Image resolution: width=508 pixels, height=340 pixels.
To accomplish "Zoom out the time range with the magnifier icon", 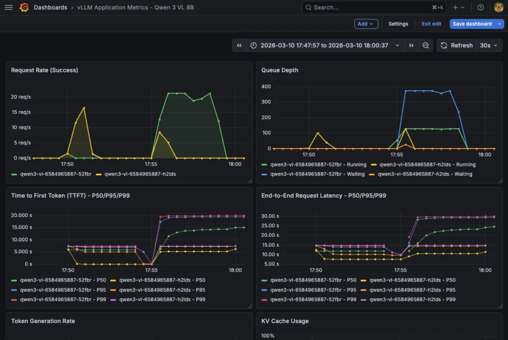I will [x=426, y=45].
